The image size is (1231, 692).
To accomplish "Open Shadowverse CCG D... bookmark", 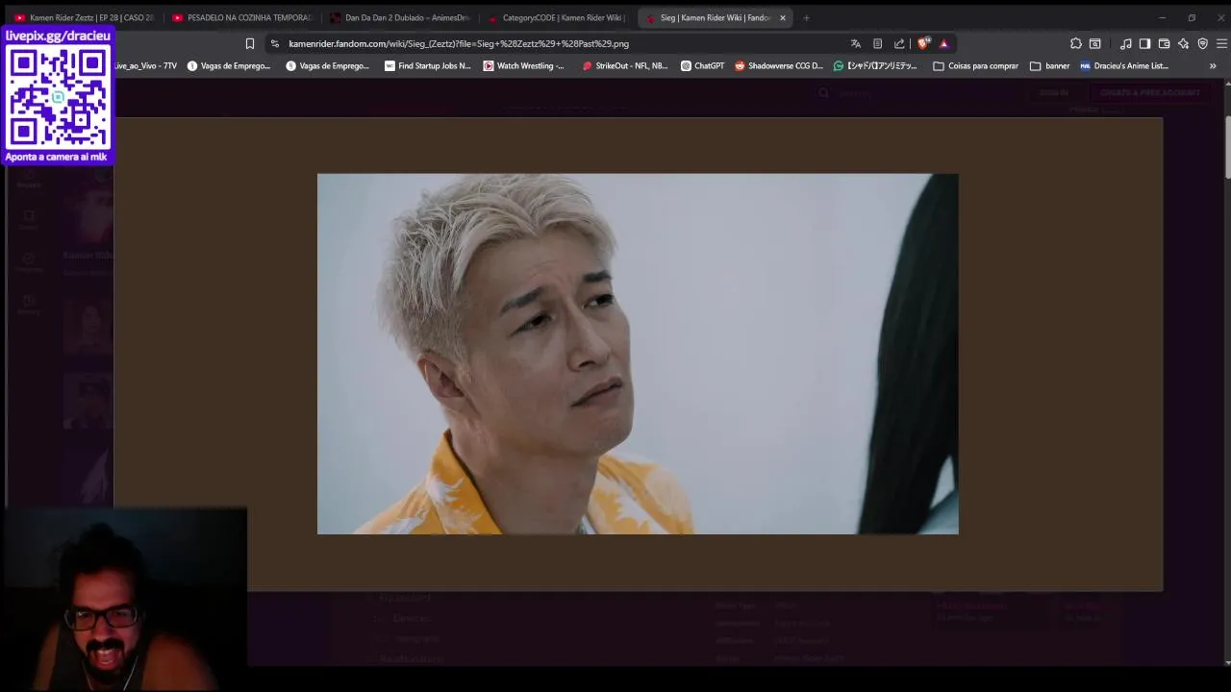I will click(x=779, y=66).
